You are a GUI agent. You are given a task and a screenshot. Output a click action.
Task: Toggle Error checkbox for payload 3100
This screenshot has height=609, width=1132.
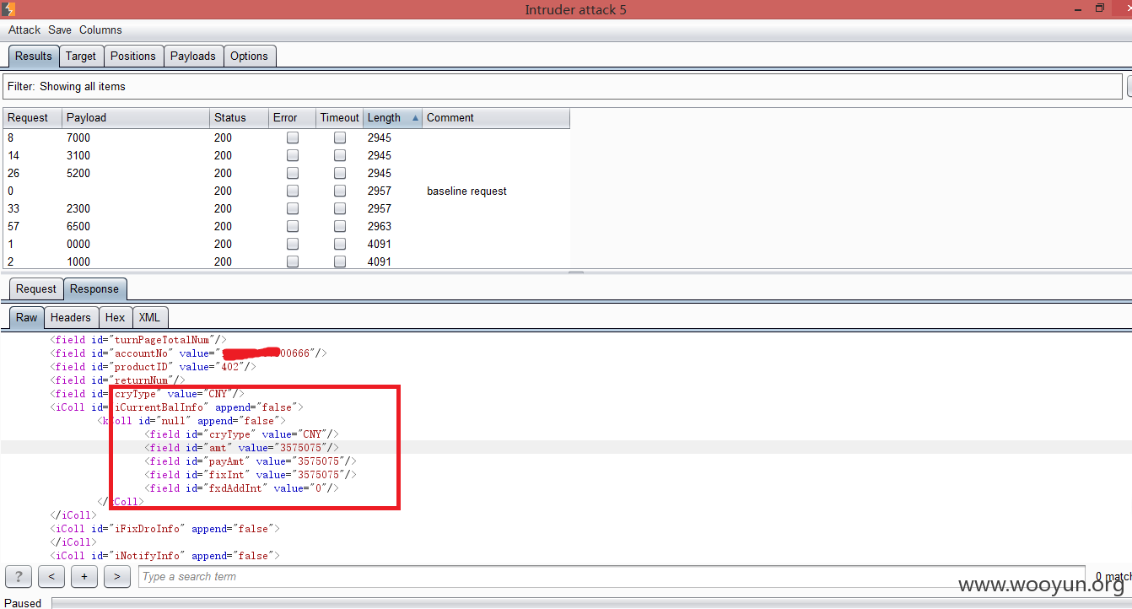pos(293,155)
